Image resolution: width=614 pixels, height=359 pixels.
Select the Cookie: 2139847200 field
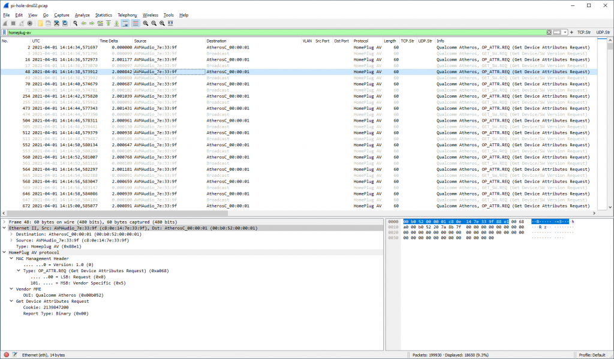coord(46,307)
